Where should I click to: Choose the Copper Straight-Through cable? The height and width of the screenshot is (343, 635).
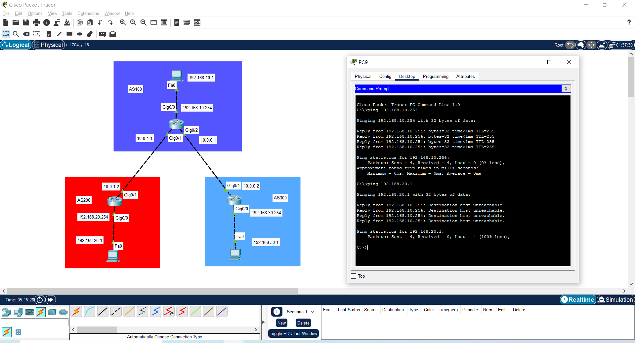[103, 312]
